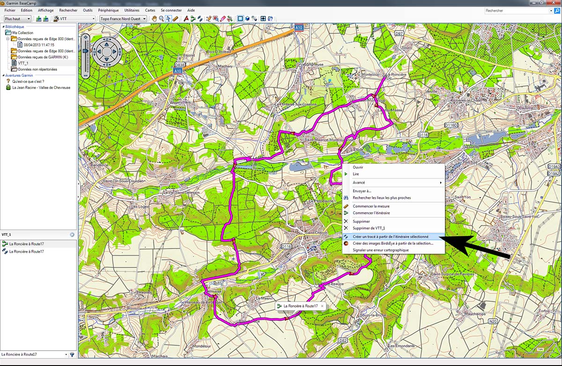The image size is (562, 366).
Task: Activate the new route tool
Action: (193, 19)
